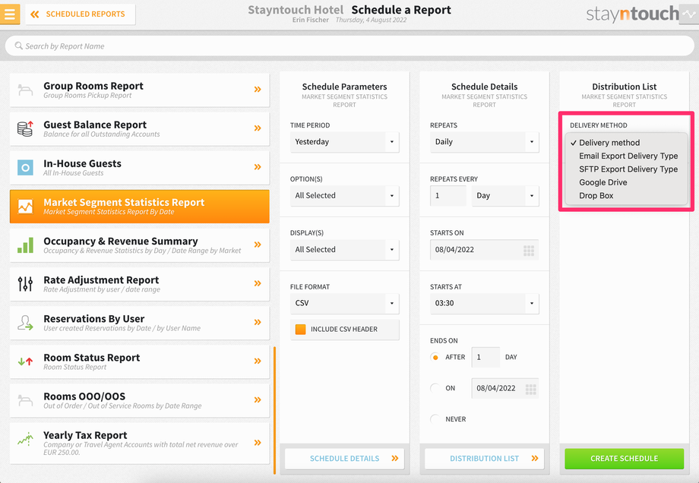
Task: Click chevron arrow on Group Rooms Report
Action: [258, 89]
